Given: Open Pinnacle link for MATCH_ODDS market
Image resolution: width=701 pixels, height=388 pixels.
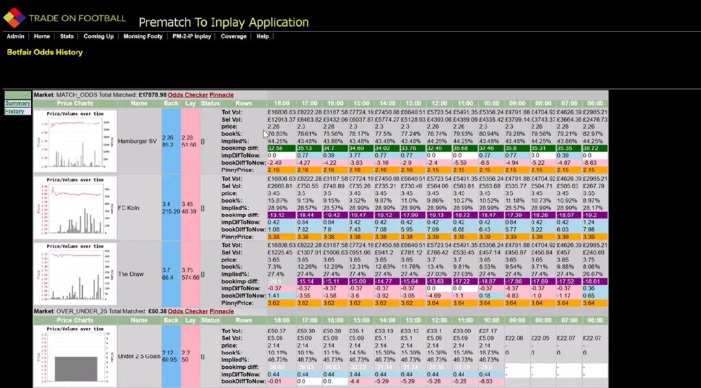Looking at the screenshot, I should click(222, 94).
